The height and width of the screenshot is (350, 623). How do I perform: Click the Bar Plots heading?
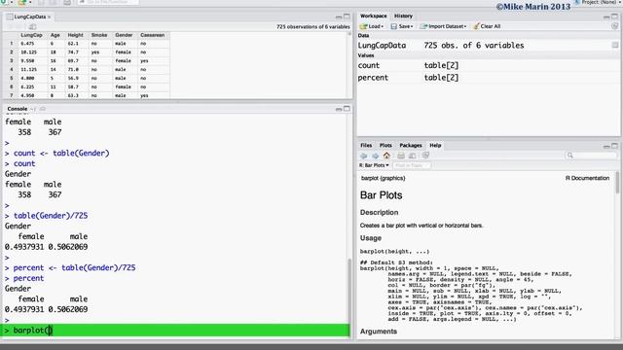click(x=381, y=195)
